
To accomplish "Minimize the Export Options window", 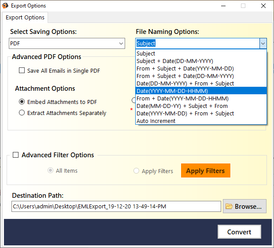I will click(x=223, y=6).
